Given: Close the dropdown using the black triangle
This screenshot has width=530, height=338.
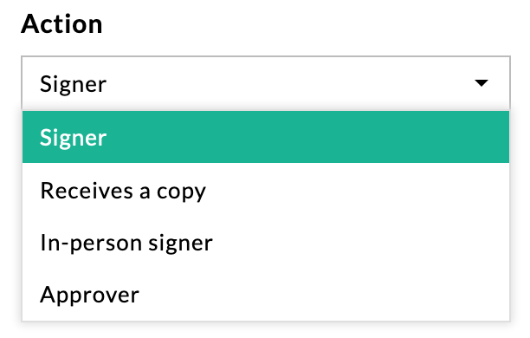Looking at the screenshot, I should click(481, 83).
